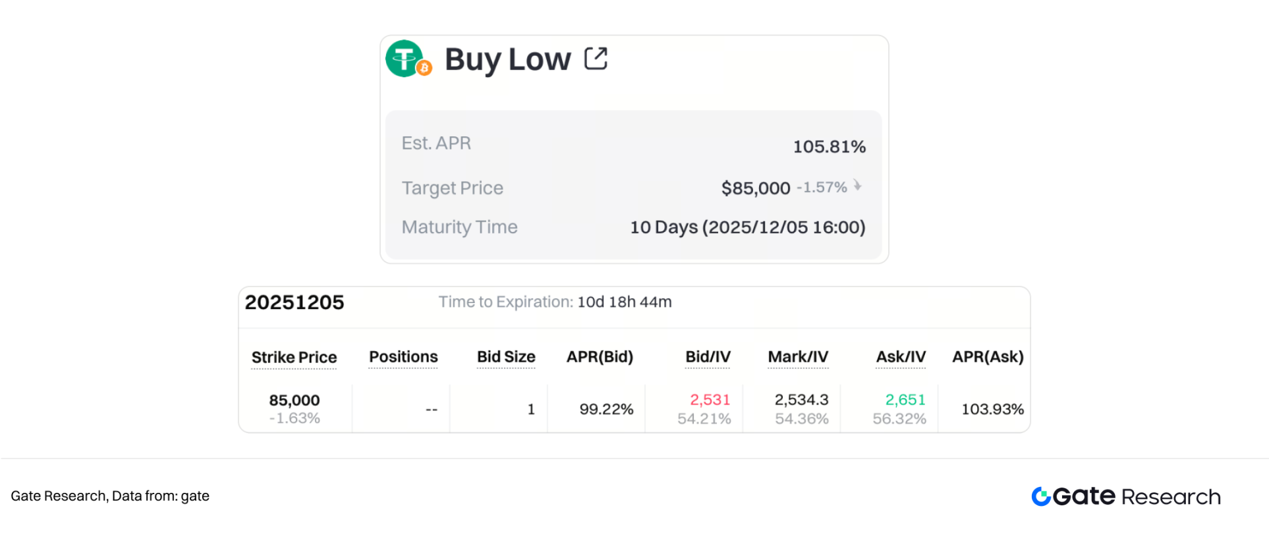1269x535 pixels.
Task: Open the external link icon beside Buy Low
Action: coord(596,59)
